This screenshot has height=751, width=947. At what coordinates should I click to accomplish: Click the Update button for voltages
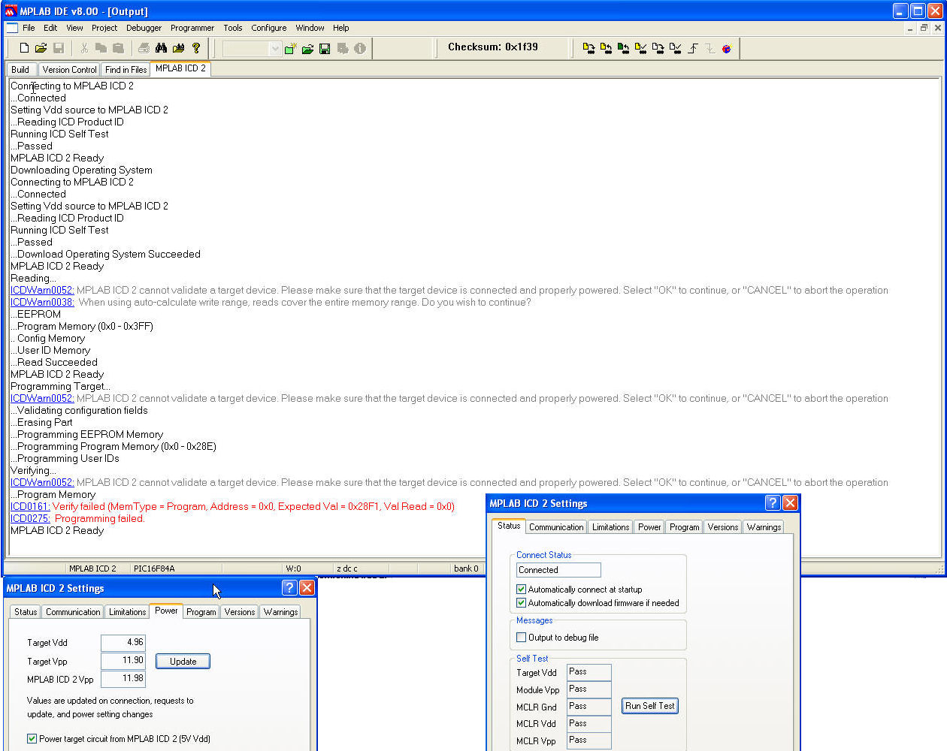(x=183, y=662)
